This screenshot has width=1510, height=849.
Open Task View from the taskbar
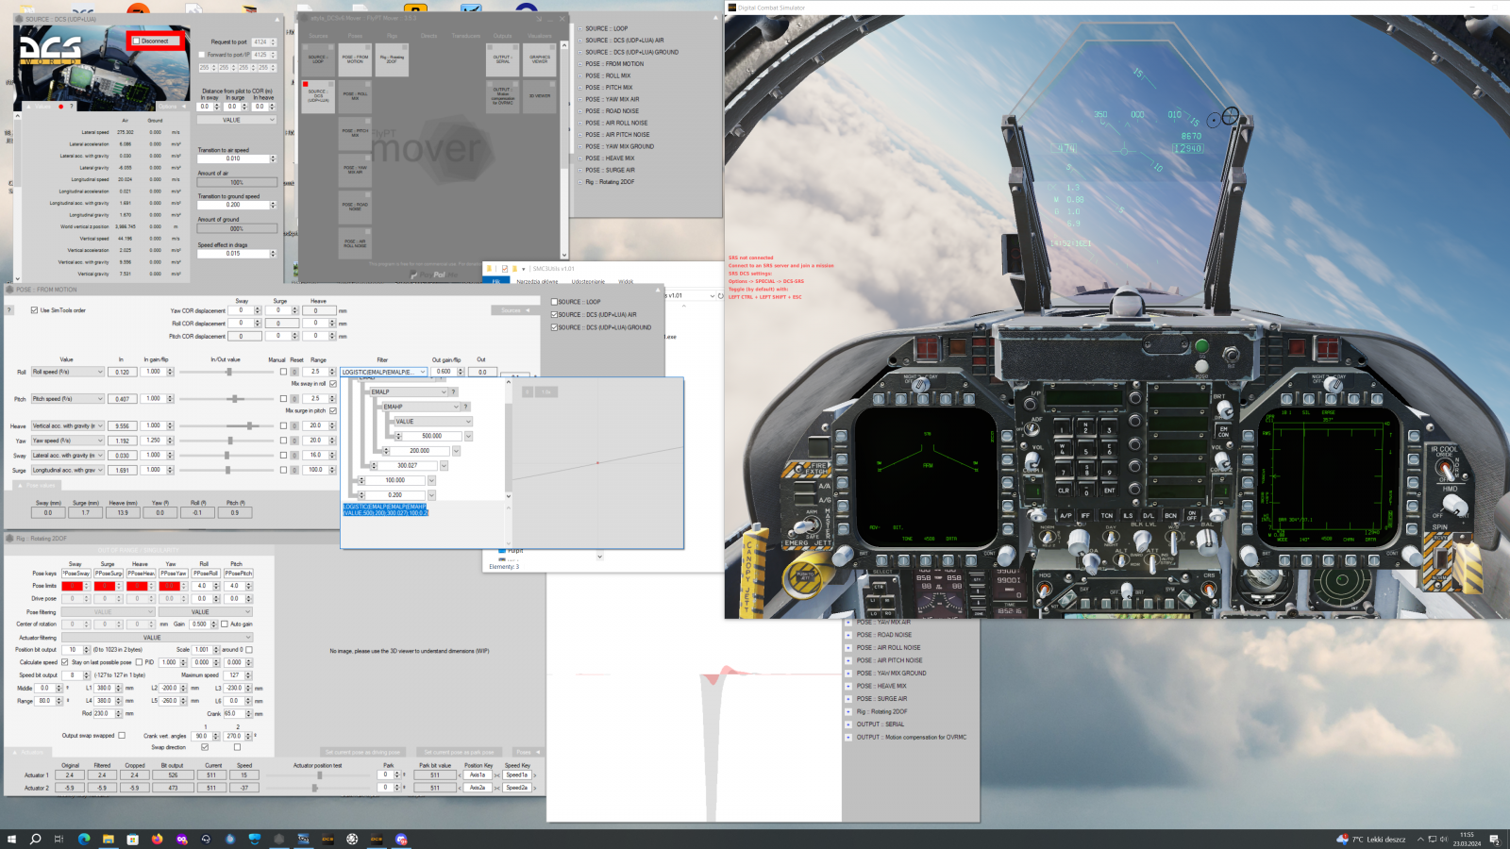point(59,839)
